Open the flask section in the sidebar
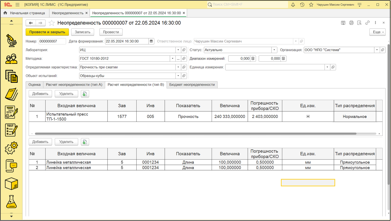The width and height of the screenshot is (391, 221). click(x=11, y=202)
